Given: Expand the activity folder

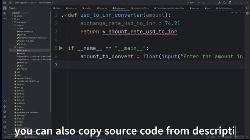Looking at the screenshot, I should pos(12,16).
